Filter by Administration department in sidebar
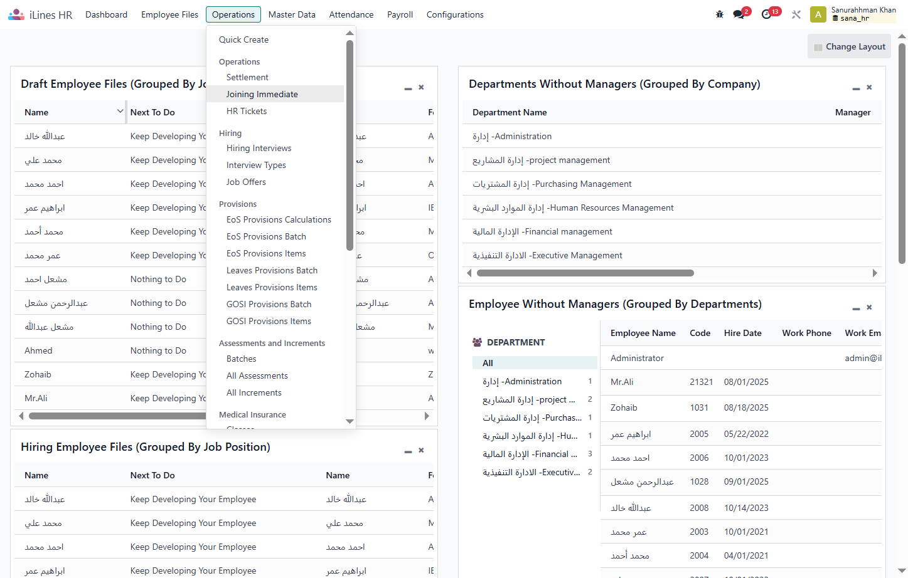The image size is (908, 578). coord(535,381)
